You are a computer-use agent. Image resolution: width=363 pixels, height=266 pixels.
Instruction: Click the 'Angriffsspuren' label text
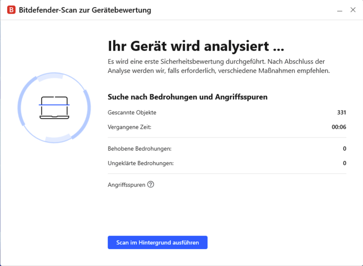127,185
